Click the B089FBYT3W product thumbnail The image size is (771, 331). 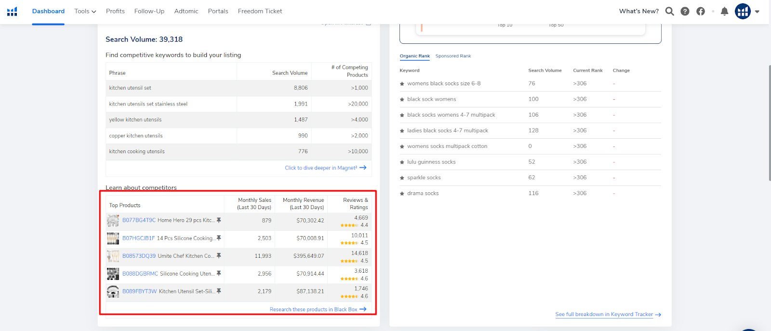113,291
